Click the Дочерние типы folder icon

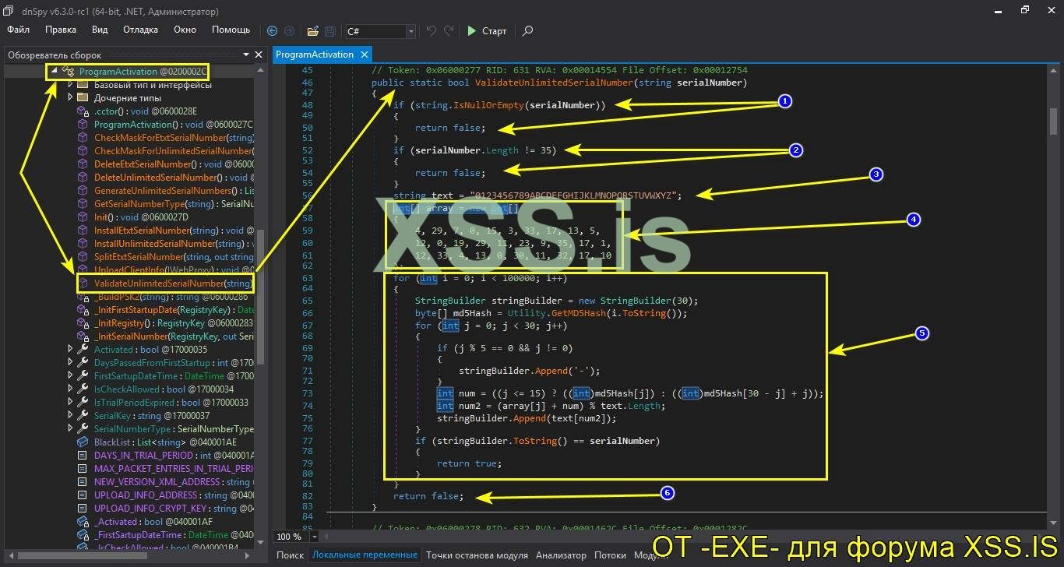(83, 98)
